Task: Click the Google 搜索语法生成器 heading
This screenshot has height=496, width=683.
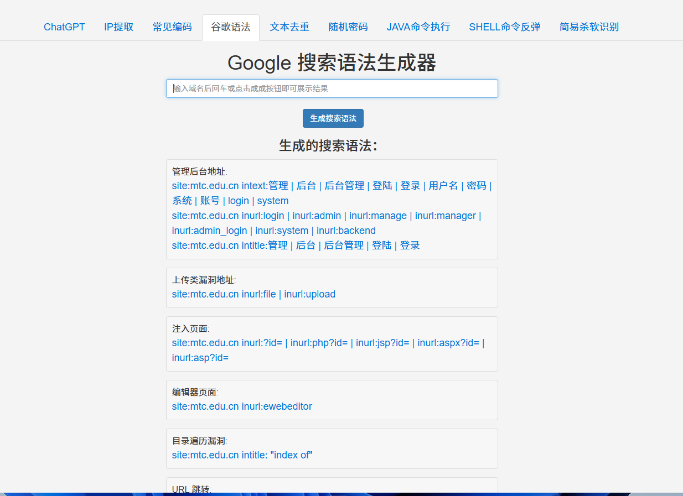Action: [332, 62]
